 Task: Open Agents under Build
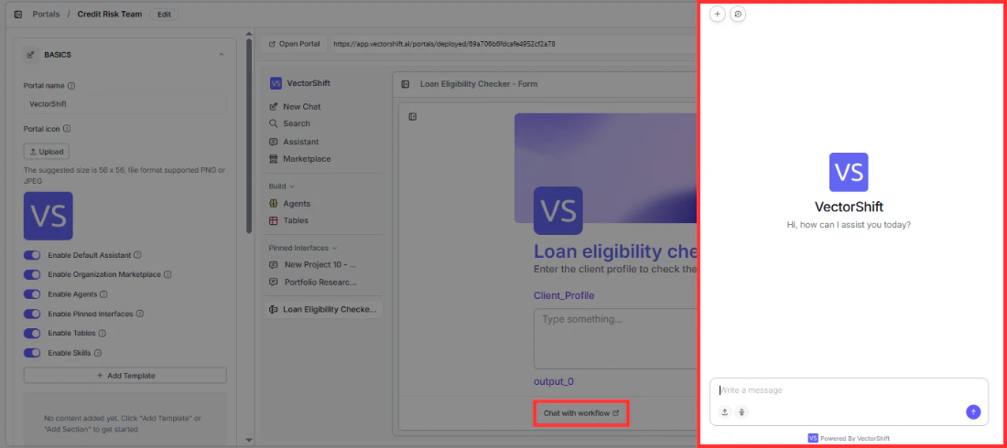(289, 204)
